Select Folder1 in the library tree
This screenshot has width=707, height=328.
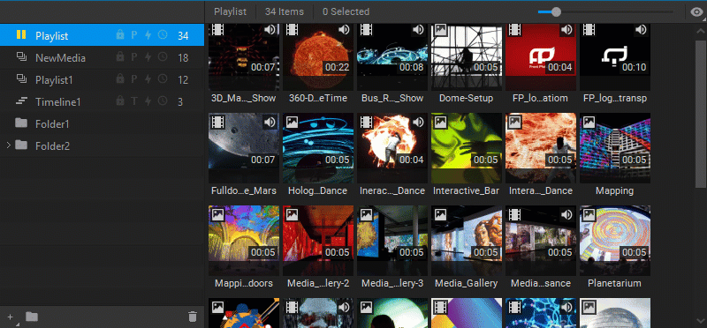click(x=102, y=123)
